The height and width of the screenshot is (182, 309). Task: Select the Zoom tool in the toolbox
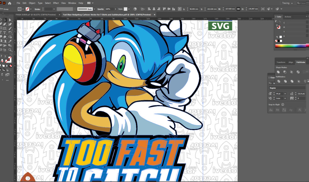point(10,50)
